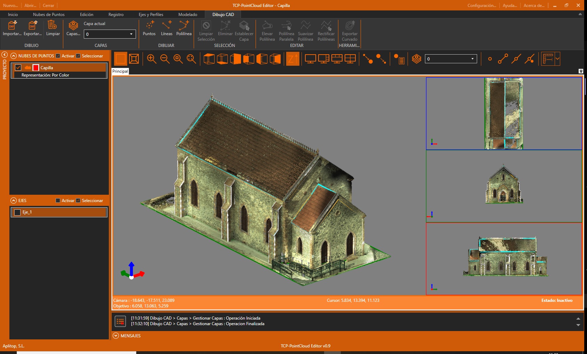Open the Capa actual dropdown
Screen dimensions: 587x354
click(x=110, y=34)
